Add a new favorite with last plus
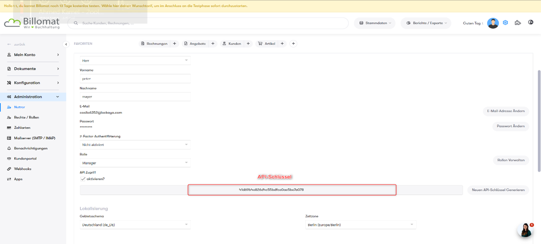Viewport: 541px width, 244px height. point(293,44)
